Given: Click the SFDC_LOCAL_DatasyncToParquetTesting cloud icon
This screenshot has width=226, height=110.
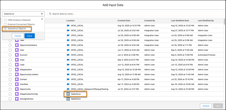Looking at the screenshot, I should point(68,89).
